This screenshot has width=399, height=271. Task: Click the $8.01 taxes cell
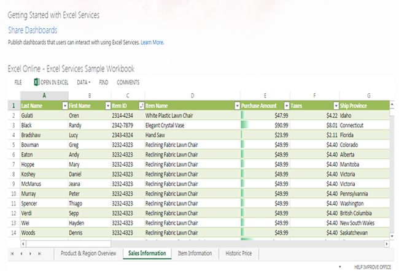pos(314,125)
